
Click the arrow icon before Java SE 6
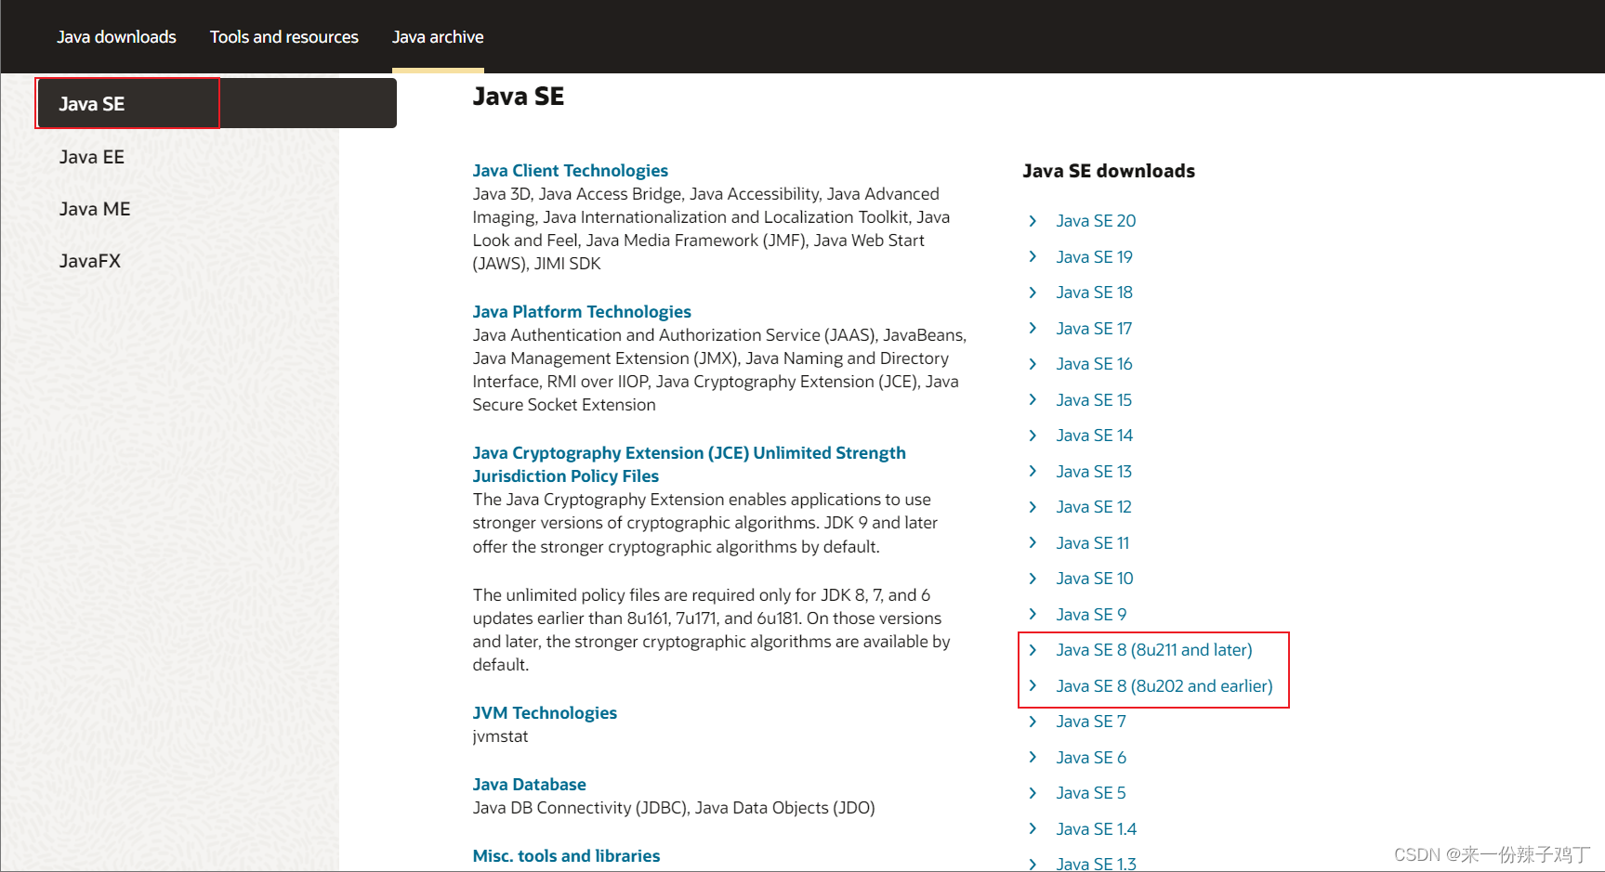[1033, 758]
